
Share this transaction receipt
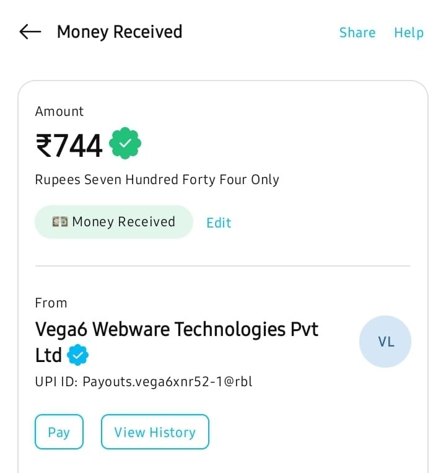point(357,32)
